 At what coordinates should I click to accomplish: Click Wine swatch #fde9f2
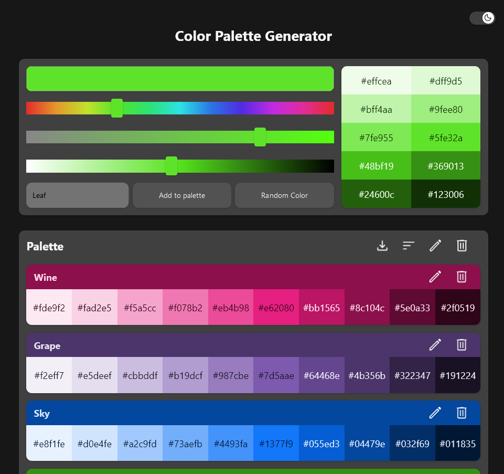tap(49, 307)
